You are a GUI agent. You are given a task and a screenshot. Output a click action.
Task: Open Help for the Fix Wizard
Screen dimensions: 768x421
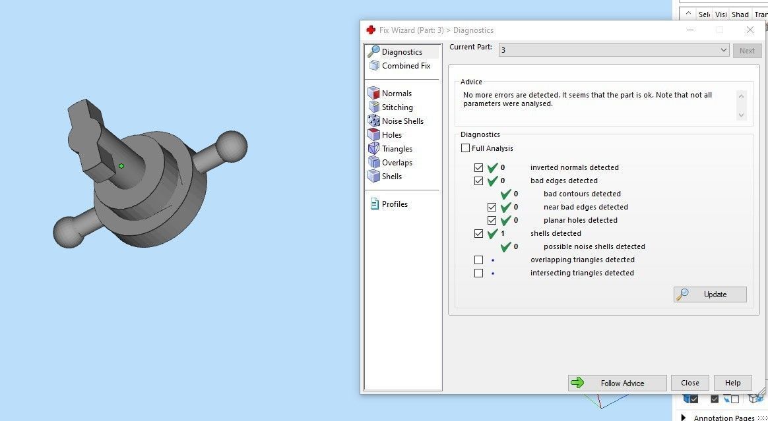pos(732,383)
